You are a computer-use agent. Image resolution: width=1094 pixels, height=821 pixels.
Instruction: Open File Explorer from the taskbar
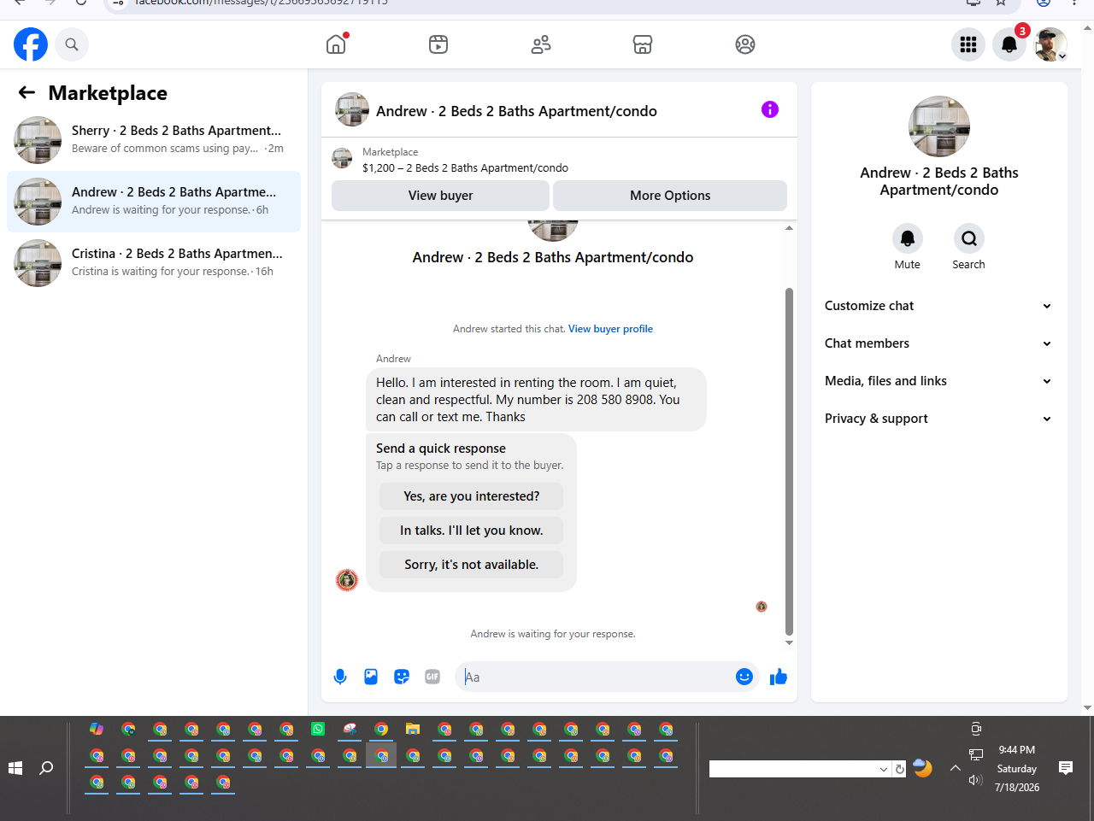pos(413,729)
